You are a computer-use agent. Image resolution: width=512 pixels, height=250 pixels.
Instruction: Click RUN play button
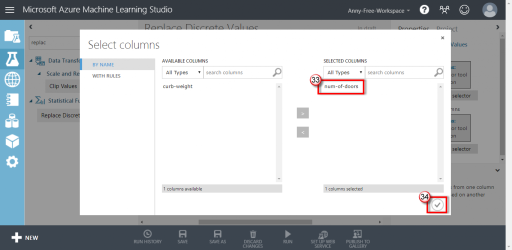pyautogui.click(x=287, y=237)
